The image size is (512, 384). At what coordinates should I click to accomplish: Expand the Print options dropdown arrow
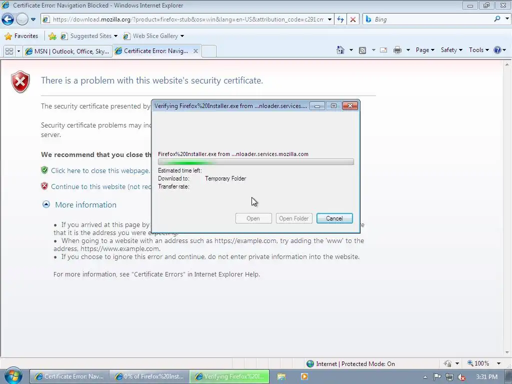[x=408, y=50]
